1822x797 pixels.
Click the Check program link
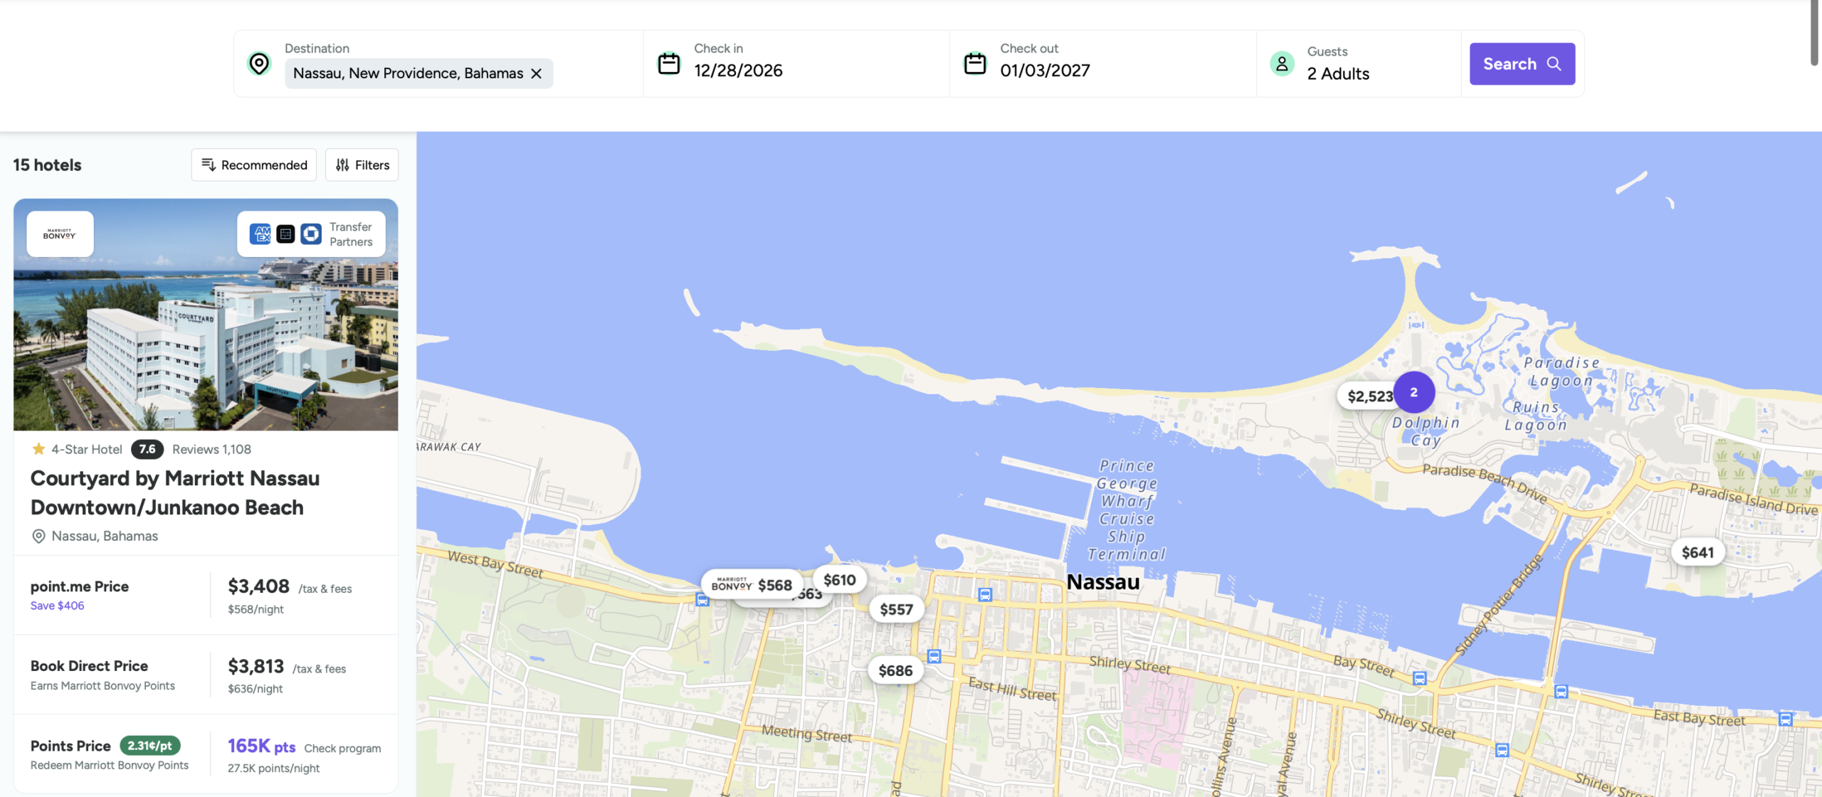342,748
